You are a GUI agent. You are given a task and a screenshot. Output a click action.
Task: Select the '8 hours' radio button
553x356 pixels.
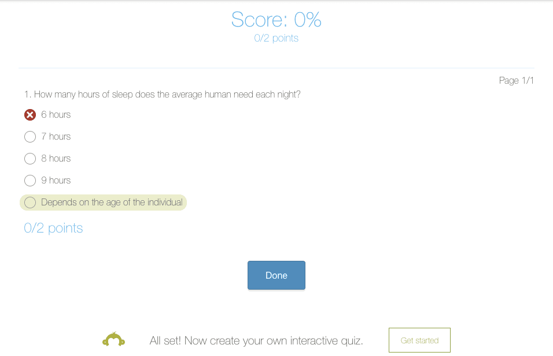pos(30,159)
